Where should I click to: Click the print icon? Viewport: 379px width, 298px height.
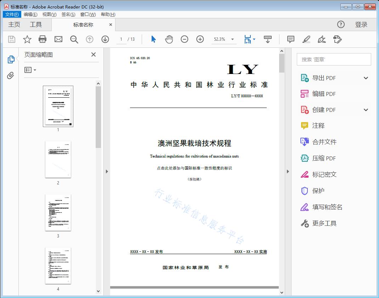tap(43, 39)
